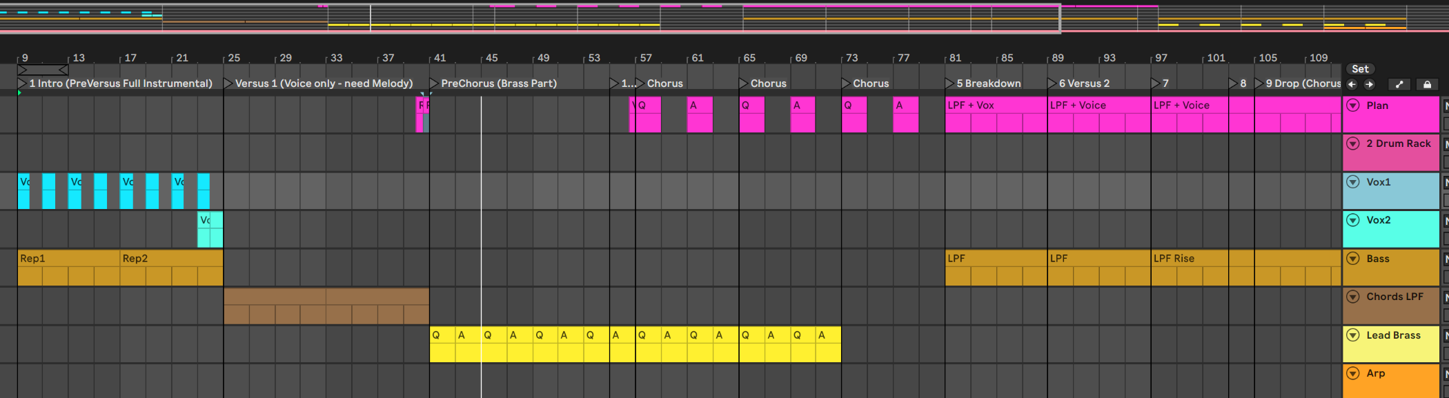Select the LPF Rise bass clip
Image resolution: width=1449 pixels, height=398 pixels.
pyautogui.click(x=1189, y=259)
